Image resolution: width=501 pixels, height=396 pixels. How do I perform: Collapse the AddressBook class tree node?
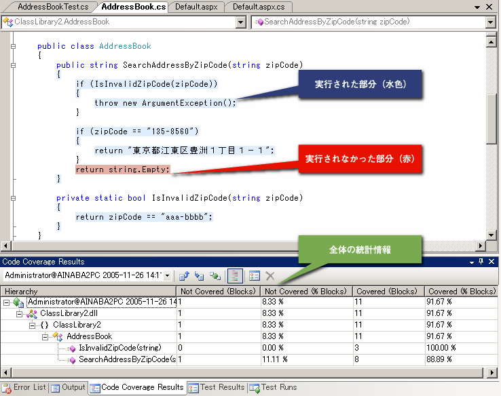tap(45, 337)
